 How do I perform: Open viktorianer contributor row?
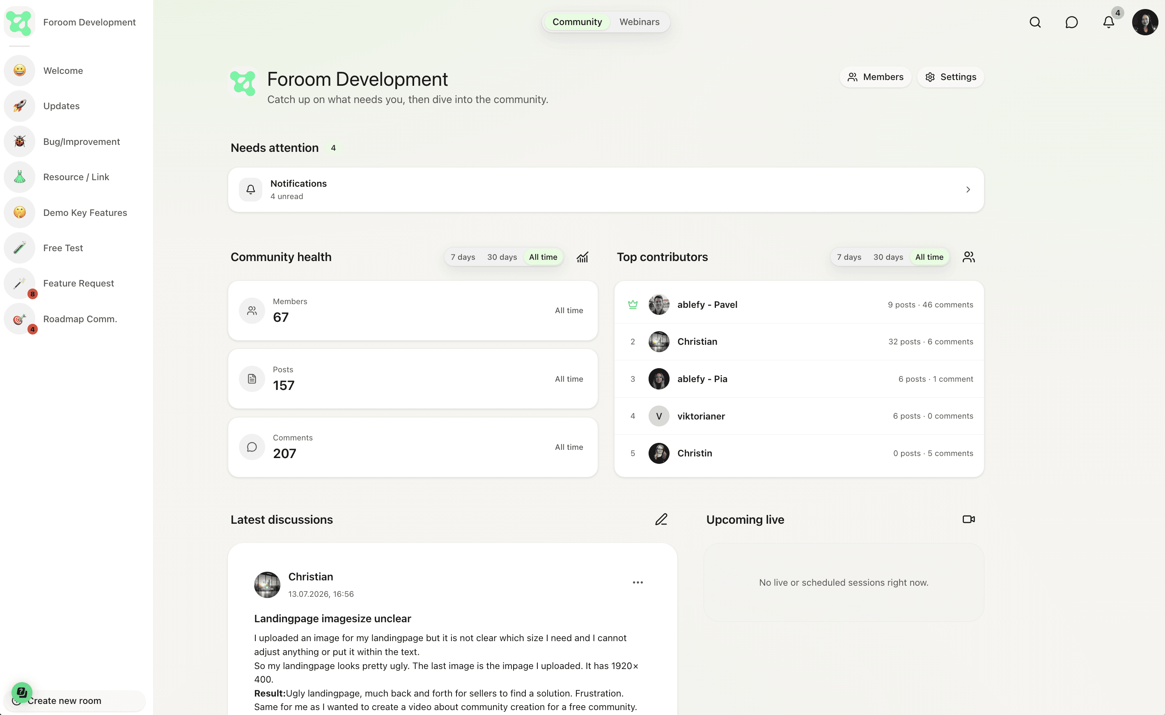coord(799,416)
